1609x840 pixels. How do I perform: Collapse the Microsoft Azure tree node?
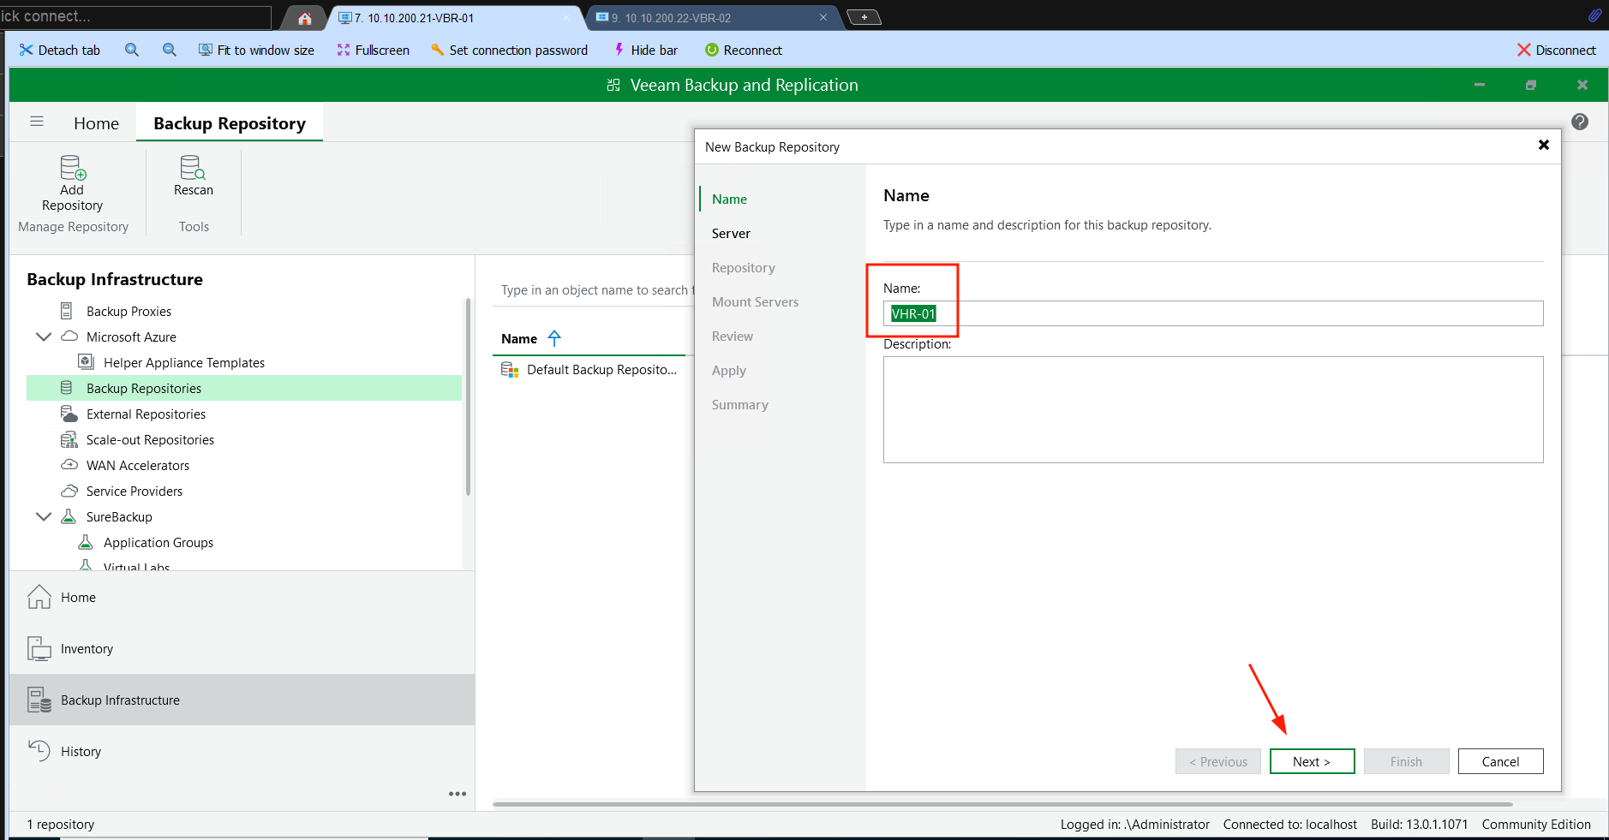pyautogui.click(x=44, y=337)
